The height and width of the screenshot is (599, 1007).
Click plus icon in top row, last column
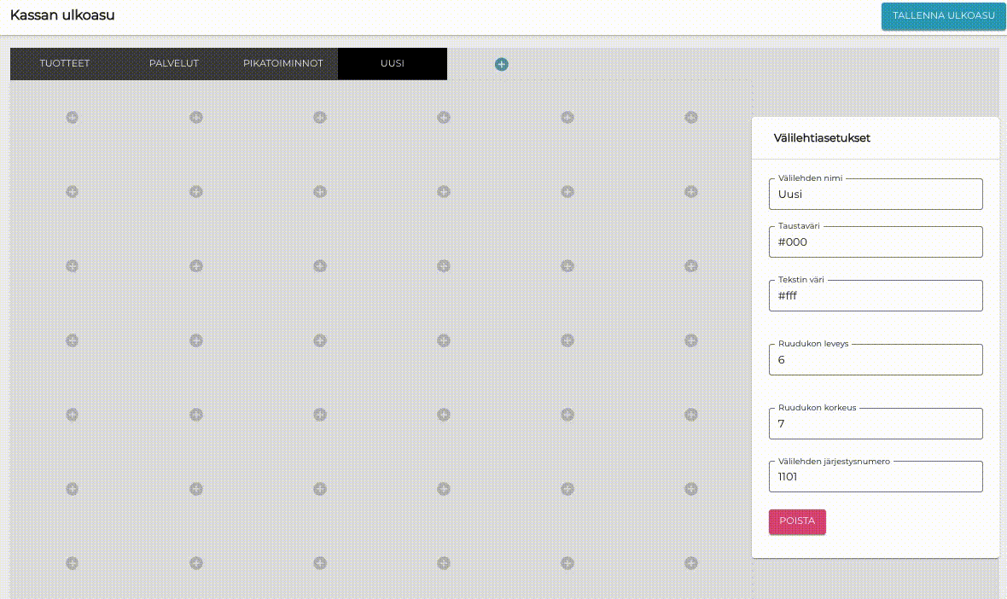(x=691, y=117)
